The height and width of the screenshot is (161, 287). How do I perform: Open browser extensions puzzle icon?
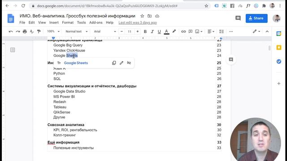[x=264, y=6]
